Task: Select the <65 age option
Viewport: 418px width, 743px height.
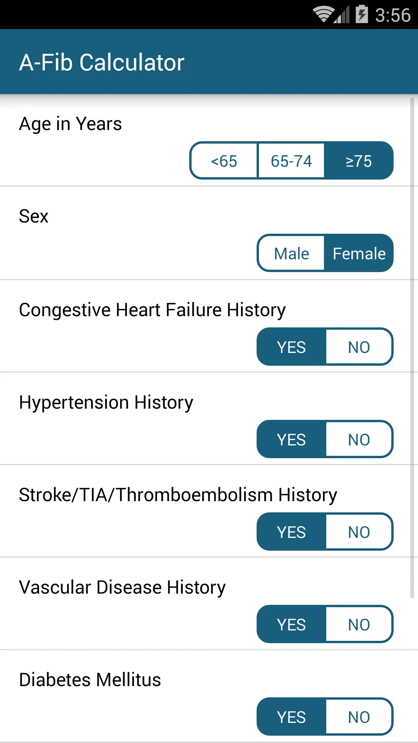Action: (x=224, y=161)
